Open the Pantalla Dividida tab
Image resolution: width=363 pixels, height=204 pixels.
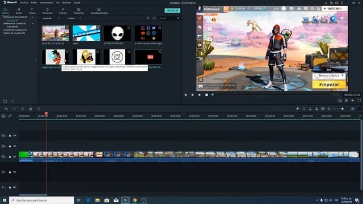[x=99, y=11]
